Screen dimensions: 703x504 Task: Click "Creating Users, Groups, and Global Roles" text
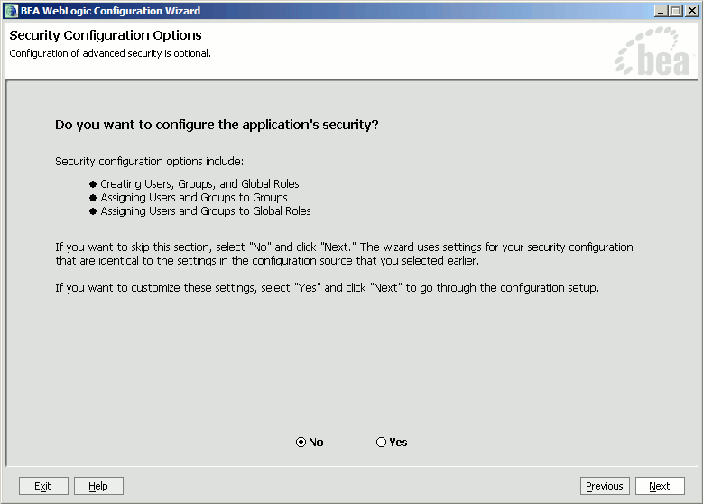(x=199, y=184)
